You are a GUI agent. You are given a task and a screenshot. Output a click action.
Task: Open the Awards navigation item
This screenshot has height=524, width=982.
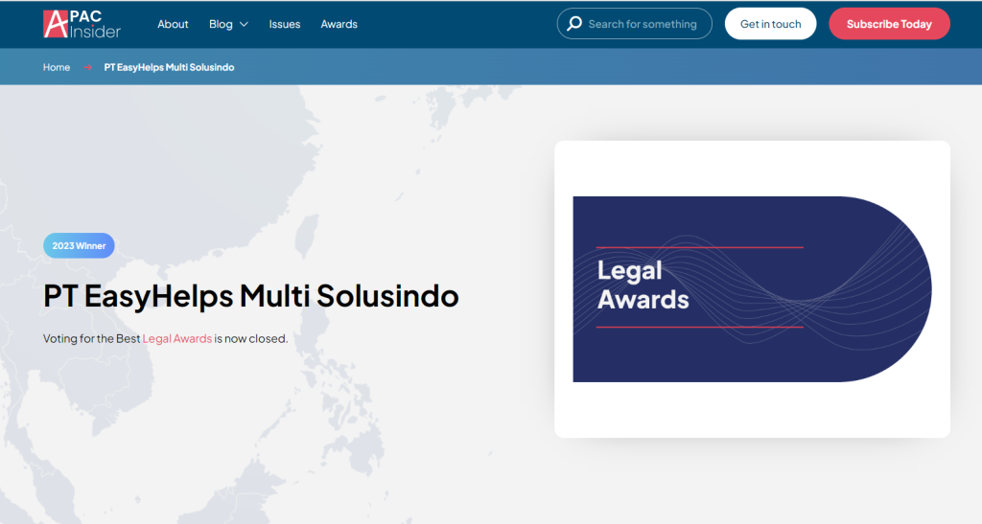click(x=339, y=24)
